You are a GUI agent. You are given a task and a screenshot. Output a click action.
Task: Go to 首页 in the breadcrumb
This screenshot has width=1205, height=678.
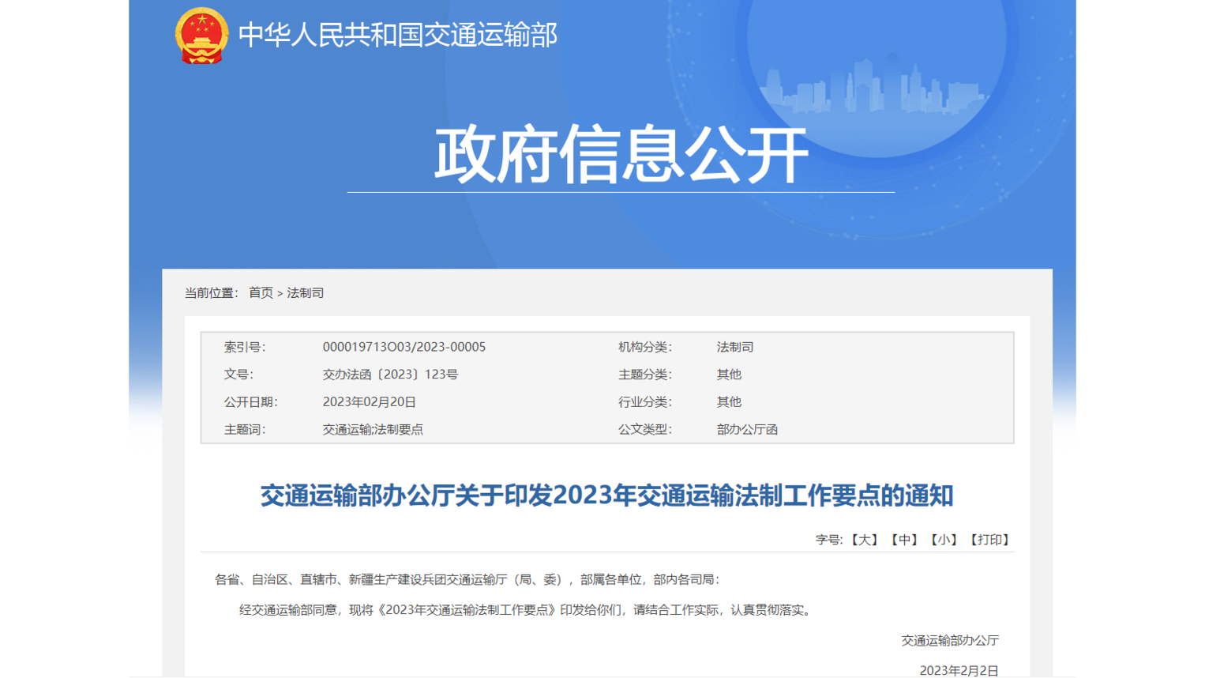(x=261, y=293)
